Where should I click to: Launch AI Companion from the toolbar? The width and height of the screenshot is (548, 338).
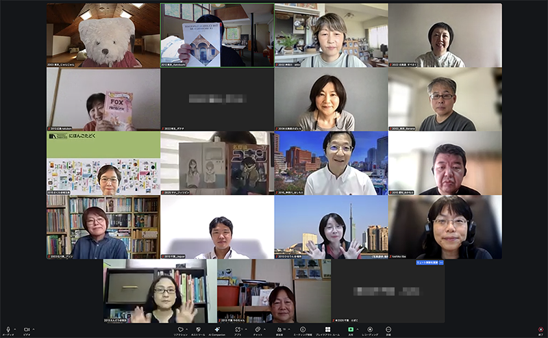click(217, 329)
